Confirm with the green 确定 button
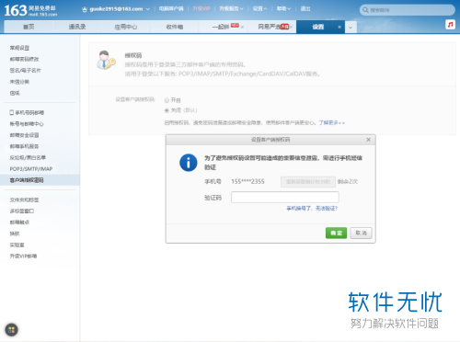460x342 pixels. [x=336, y=233]
